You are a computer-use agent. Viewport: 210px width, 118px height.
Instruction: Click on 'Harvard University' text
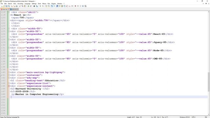coord(28,89)
